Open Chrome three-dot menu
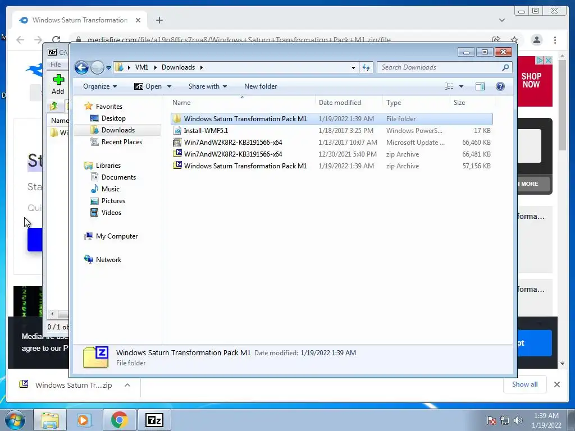Image resolution: width=575 pixels, height=431 pixels. click(555, 40)
